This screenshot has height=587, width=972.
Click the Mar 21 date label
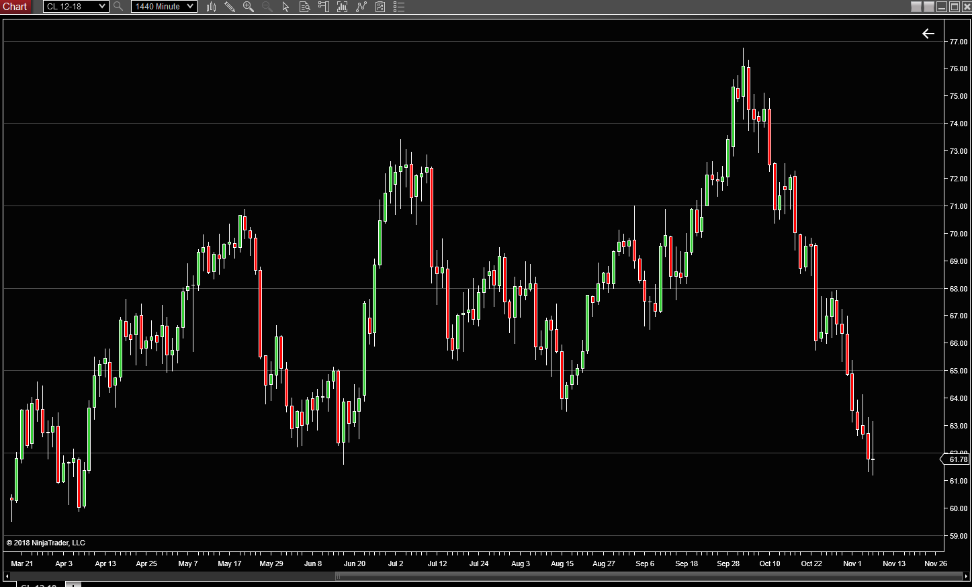pos(22,563)
